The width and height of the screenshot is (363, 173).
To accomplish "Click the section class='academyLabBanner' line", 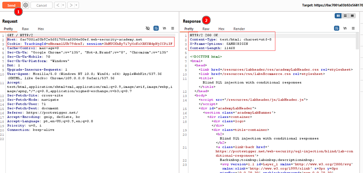I will tap(239, 113).
